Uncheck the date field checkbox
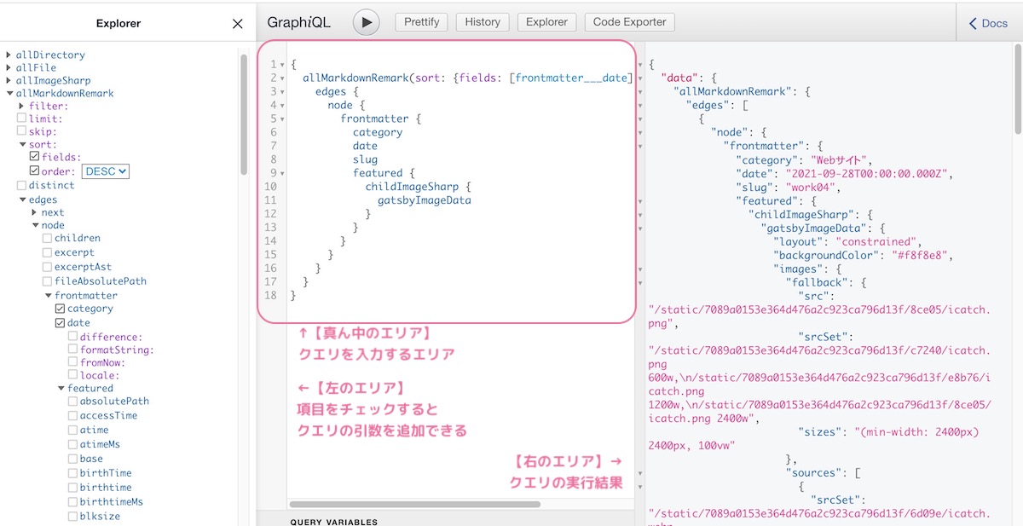The image size is (1023, 526). 60,323
